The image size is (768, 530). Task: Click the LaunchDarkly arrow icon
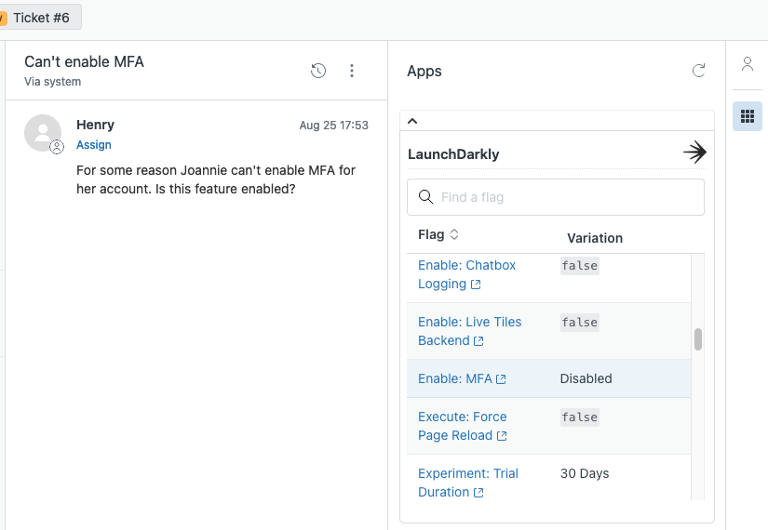click(x=694, y=153)
